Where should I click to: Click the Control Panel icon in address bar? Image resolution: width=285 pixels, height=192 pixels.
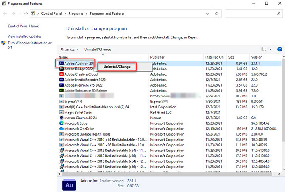(33, 14)
